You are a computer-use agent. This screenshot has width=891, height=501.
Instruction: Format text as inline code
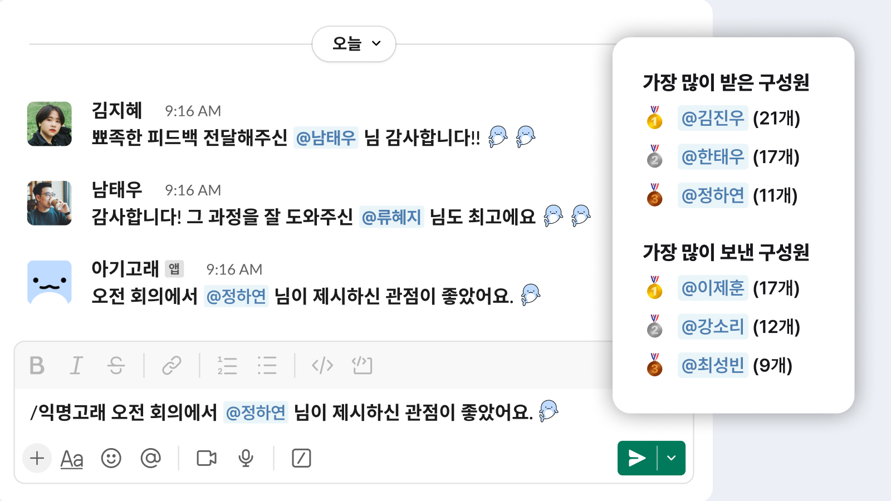(x=322, y=366)
